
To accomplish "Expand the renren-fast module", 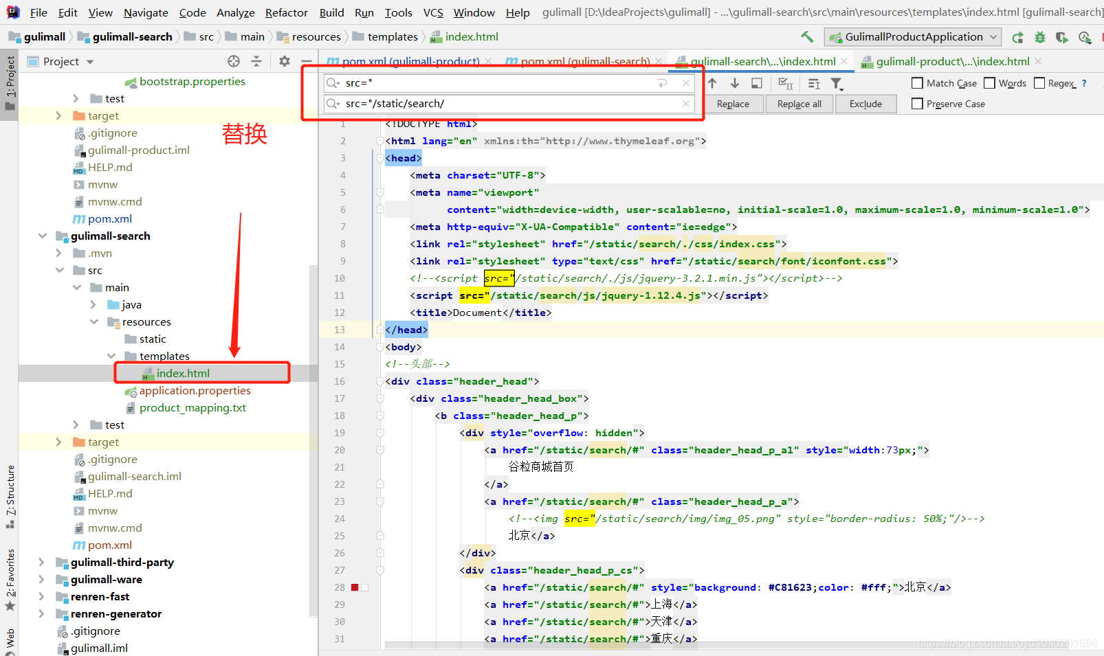I will [42, 596].
